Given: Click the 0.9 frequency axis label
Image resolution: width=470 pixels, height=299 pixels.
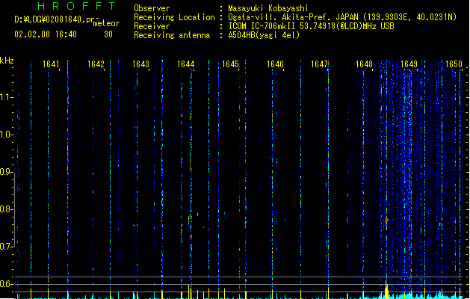Looking at the screenshot, I should [x=6, y=172].
